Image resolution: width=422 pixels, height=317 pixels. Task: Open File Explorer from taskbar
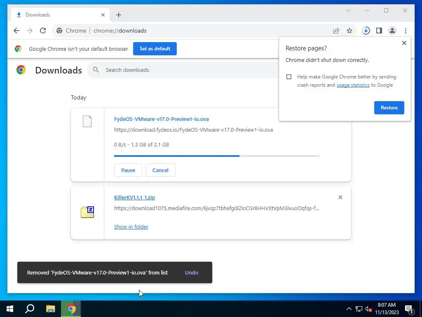click(50, 309)
